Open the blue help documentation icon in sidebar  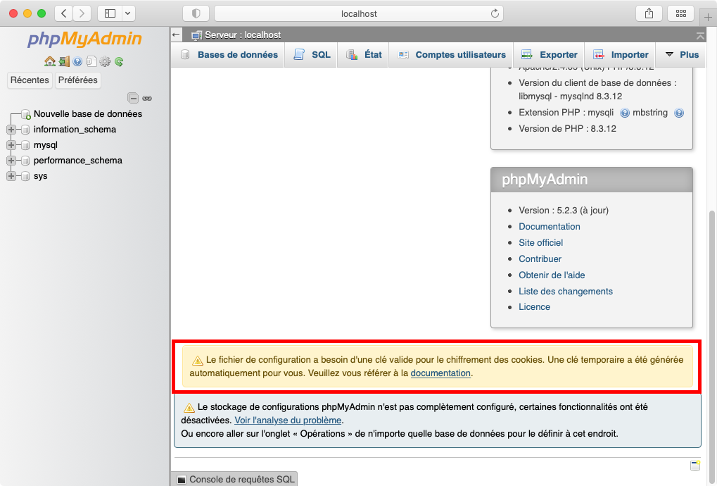click(x=77, y=62)
